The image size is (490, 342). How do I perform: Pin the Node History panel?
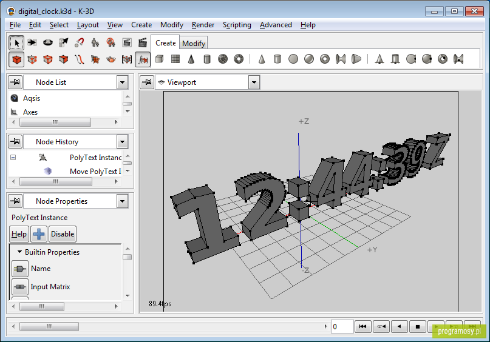tap(15, 142)
